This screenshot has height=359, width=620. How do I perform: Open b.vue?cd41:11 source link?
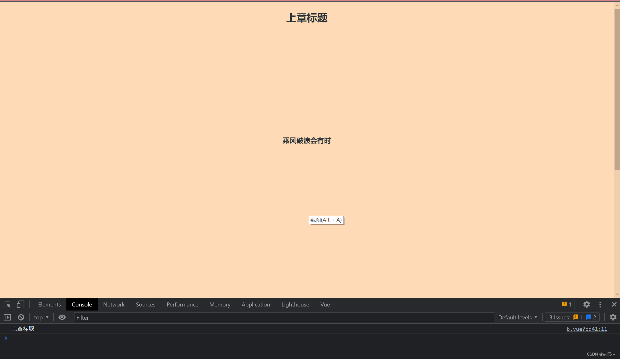click(587, 329)
